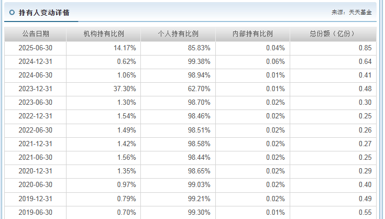Select the 2024-12-31 date cell
Viewport: 385px width, 219px height.
(x=36, y=61)
